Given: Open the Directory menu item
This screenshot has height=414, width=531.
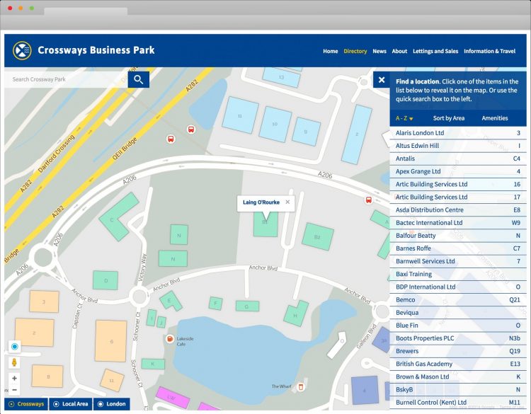Looking at the screenshot, I should click(355, 51).
